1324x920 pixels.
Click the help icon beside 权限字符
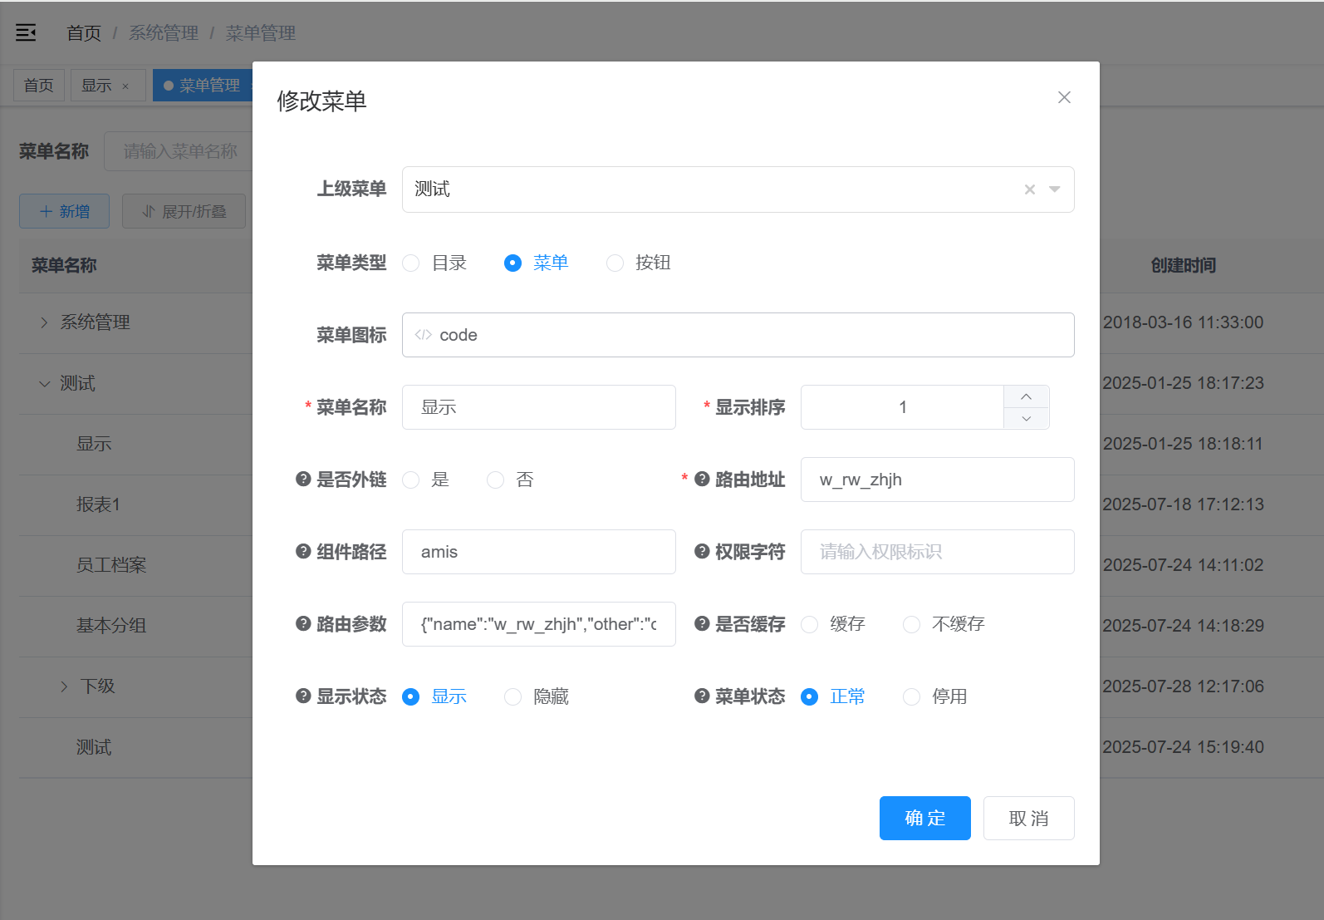pos(702,552)
